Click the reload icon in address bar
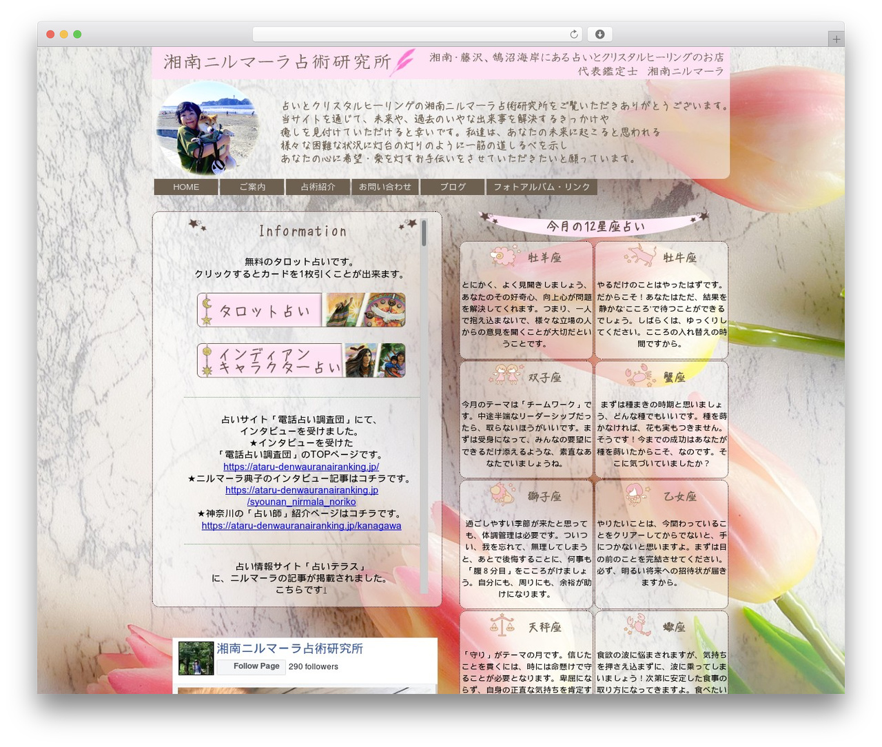 click(574, 34)
